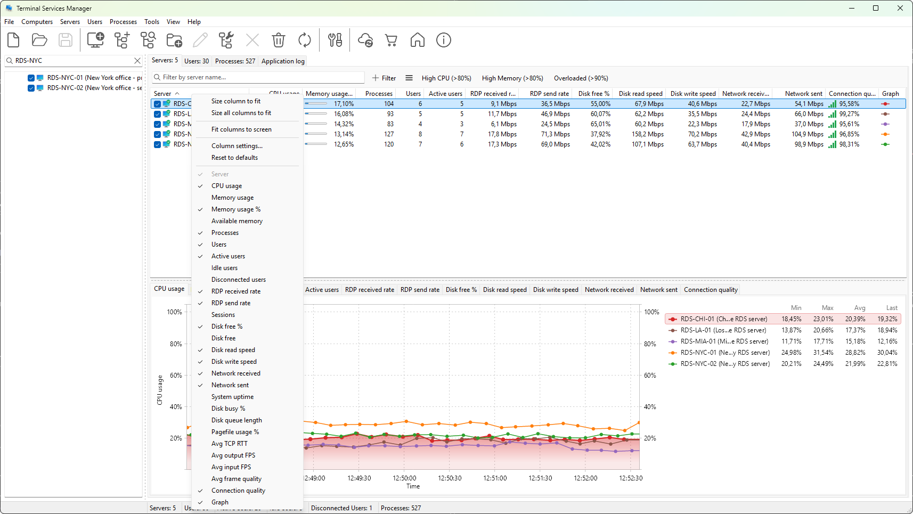
Task: Click the trash Delete toolbar icon
Action: click(x=279, y=40)
